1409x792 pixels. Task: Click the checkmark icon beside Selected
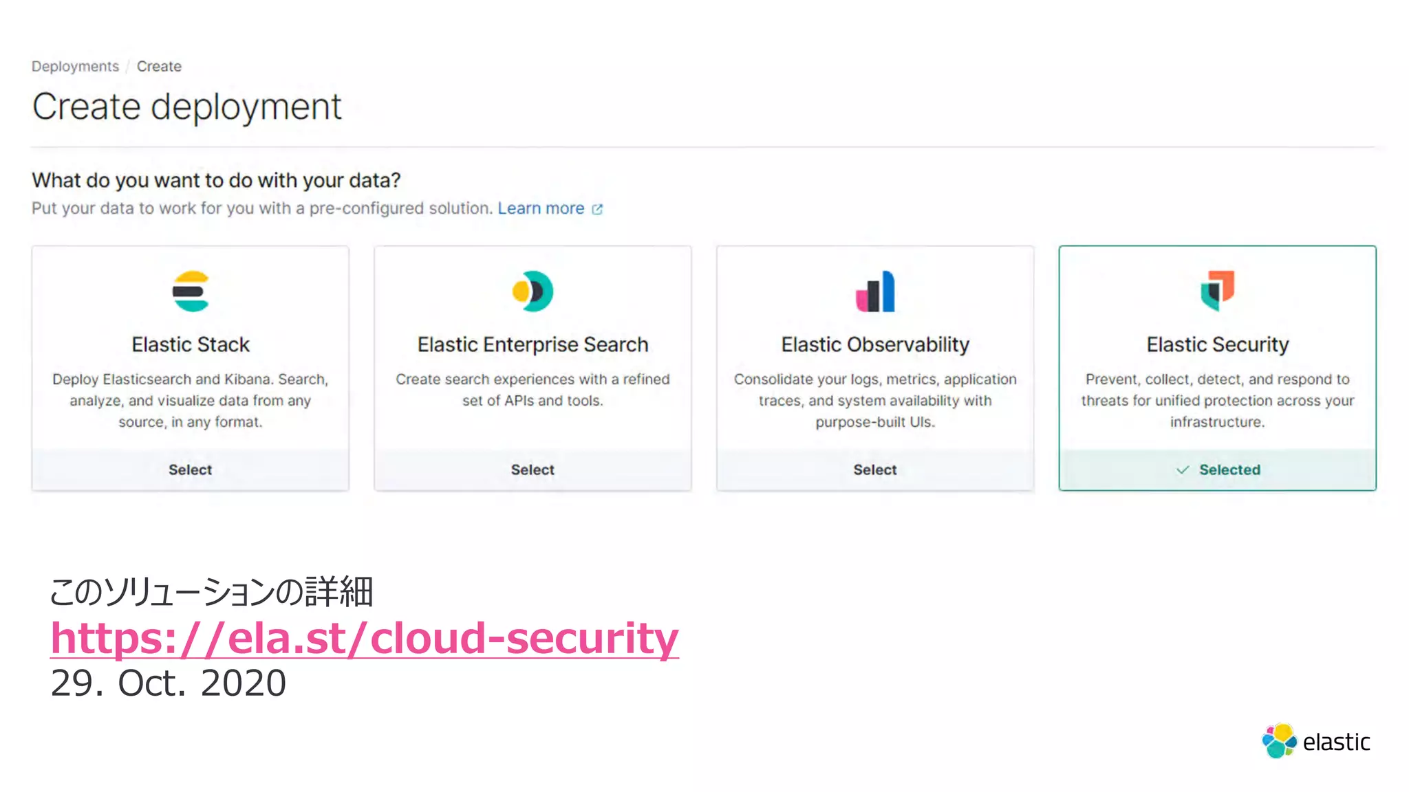point(1183,470)
